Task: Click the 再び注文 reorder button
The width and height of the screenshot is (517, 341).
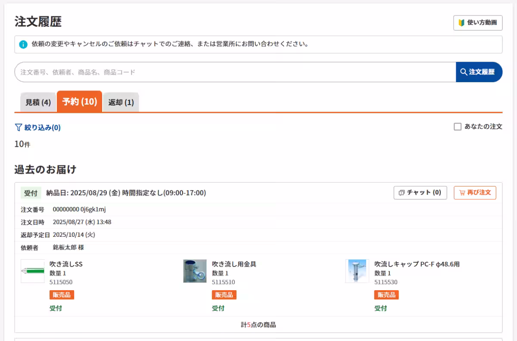Action: coord(475,192)
